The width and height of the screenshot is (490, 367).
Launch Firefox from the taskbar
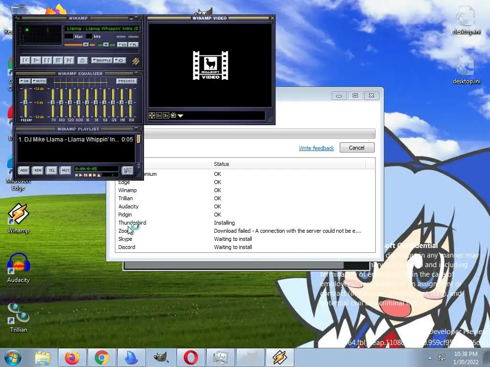[72, 357]
